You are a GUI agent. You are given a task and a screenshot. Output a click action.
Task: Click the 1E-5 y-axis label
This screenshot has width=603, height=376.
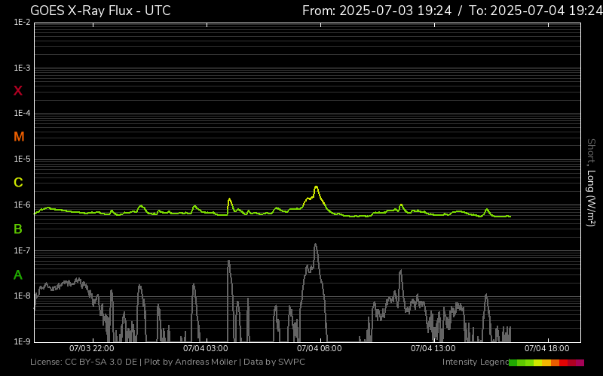(22, 159)
